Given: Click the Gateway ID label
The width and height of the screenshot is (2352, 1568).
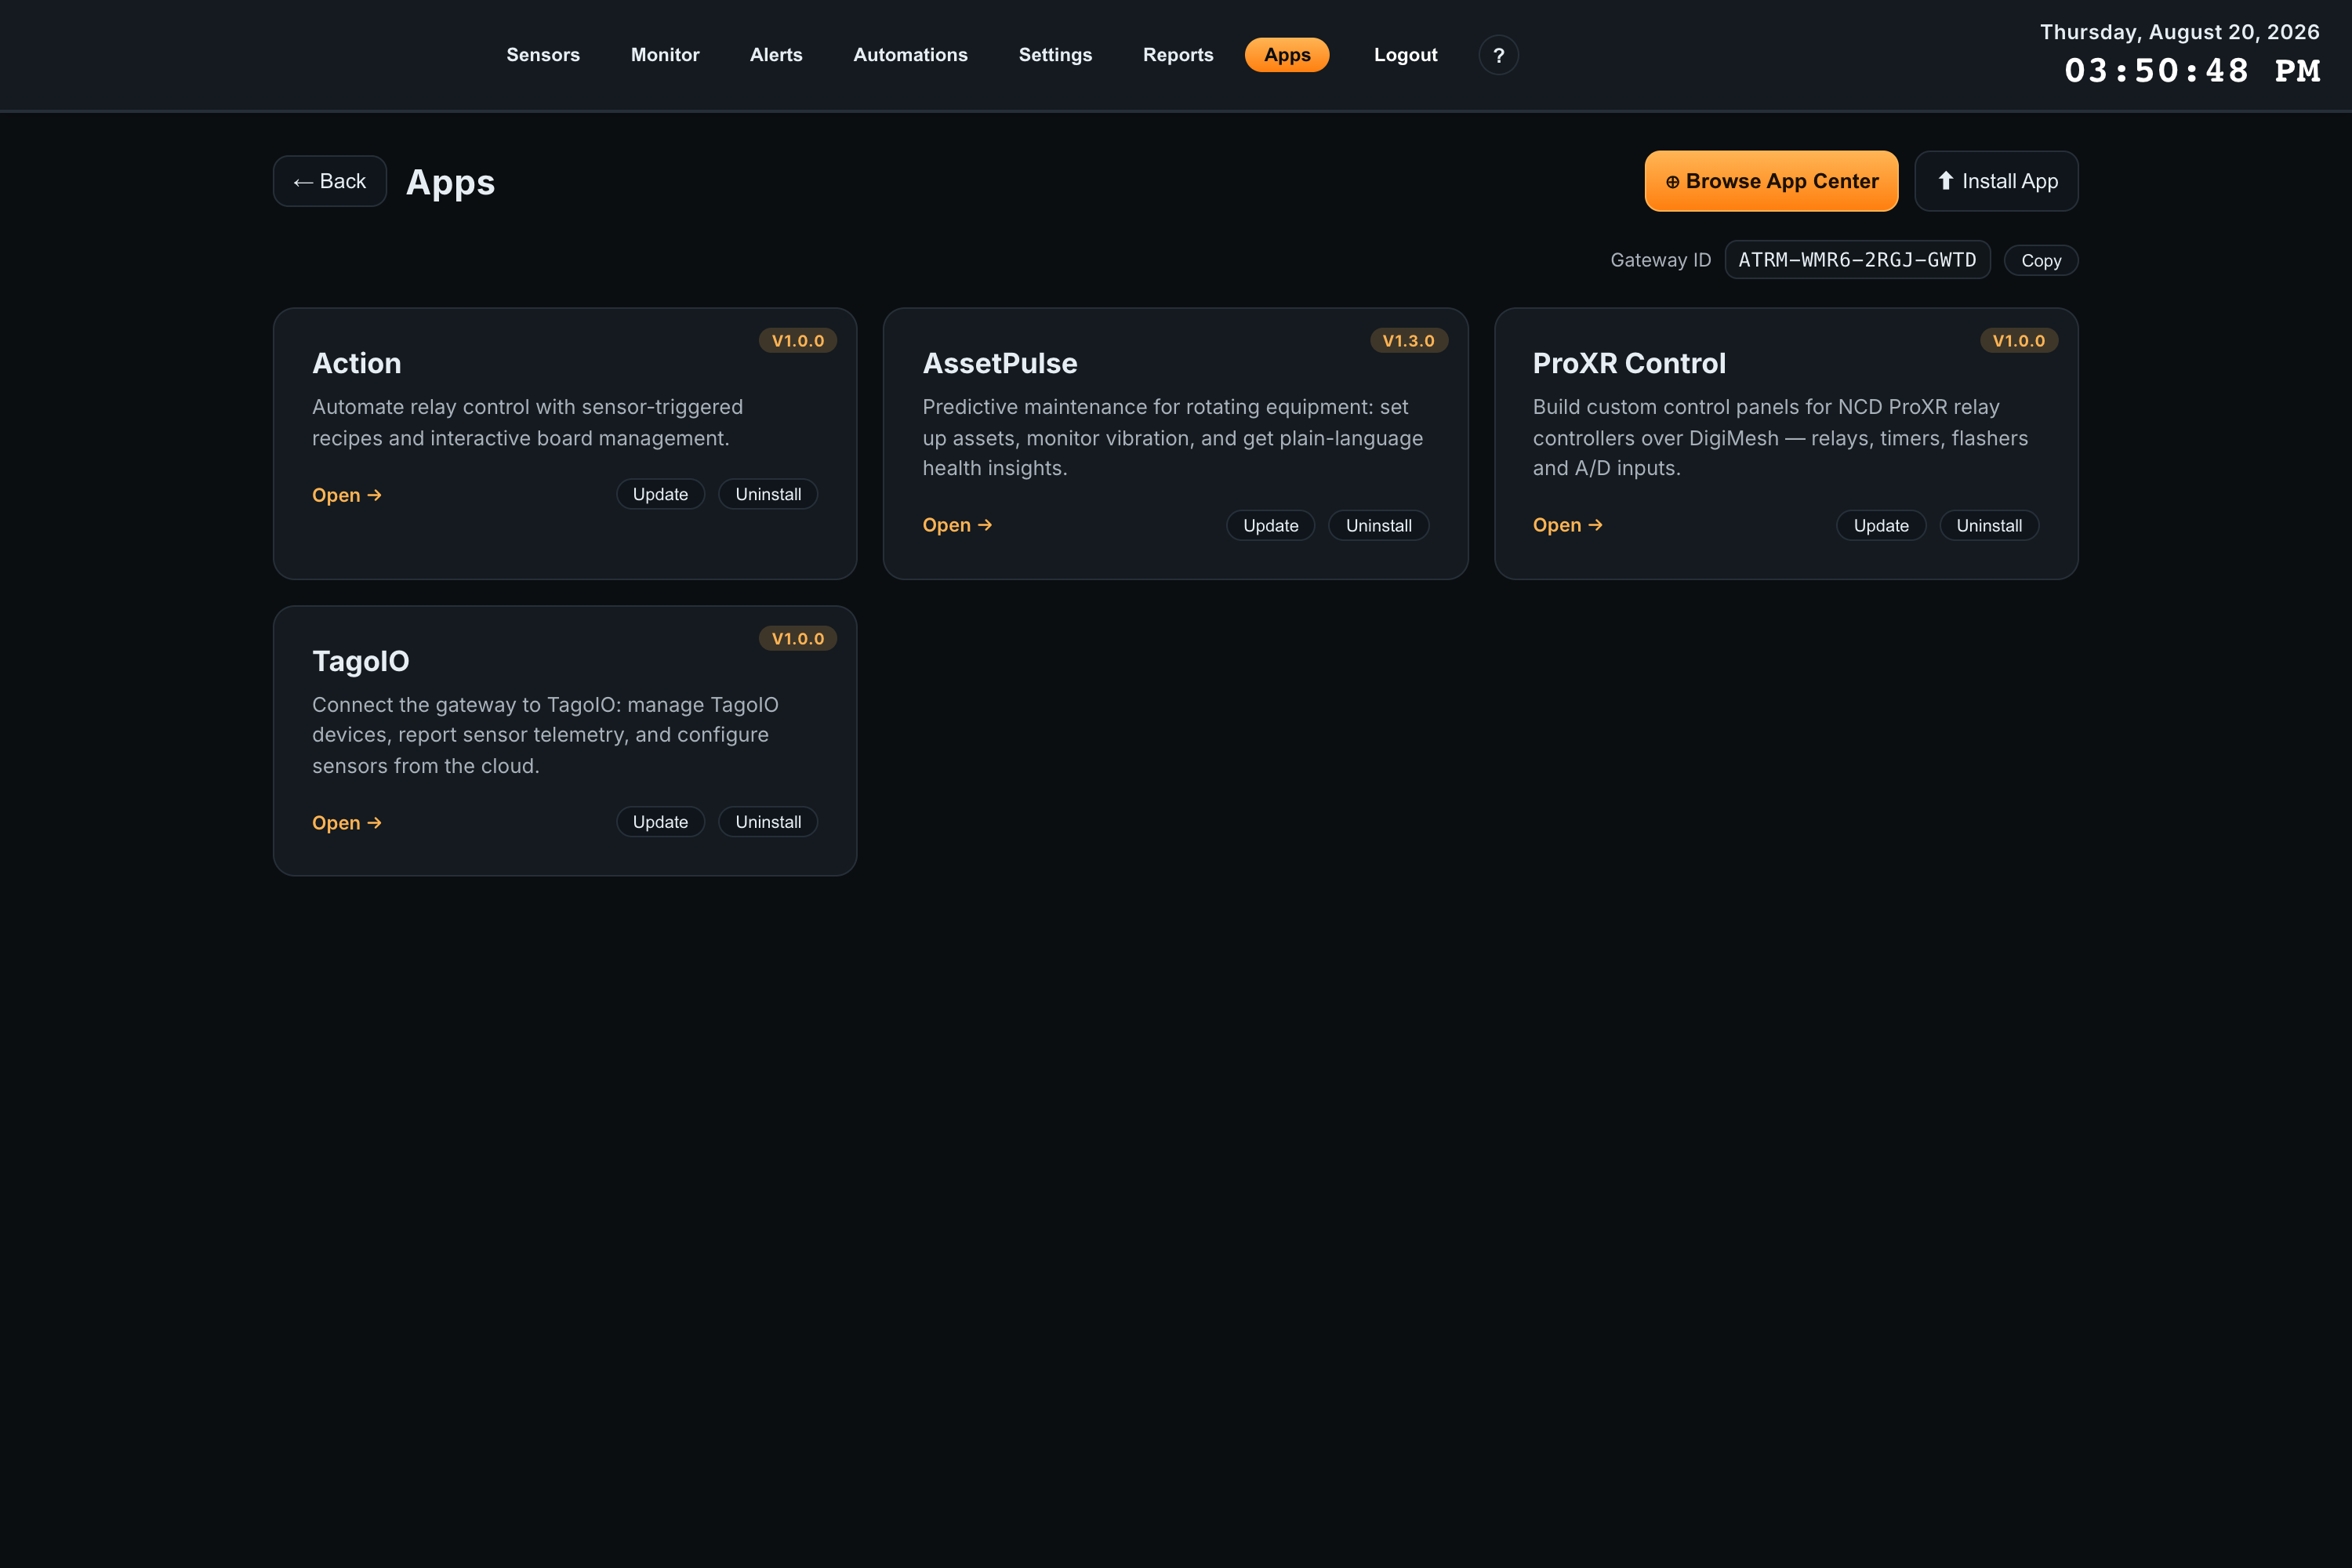Looking at the screenshot, I should [1660, 260].
